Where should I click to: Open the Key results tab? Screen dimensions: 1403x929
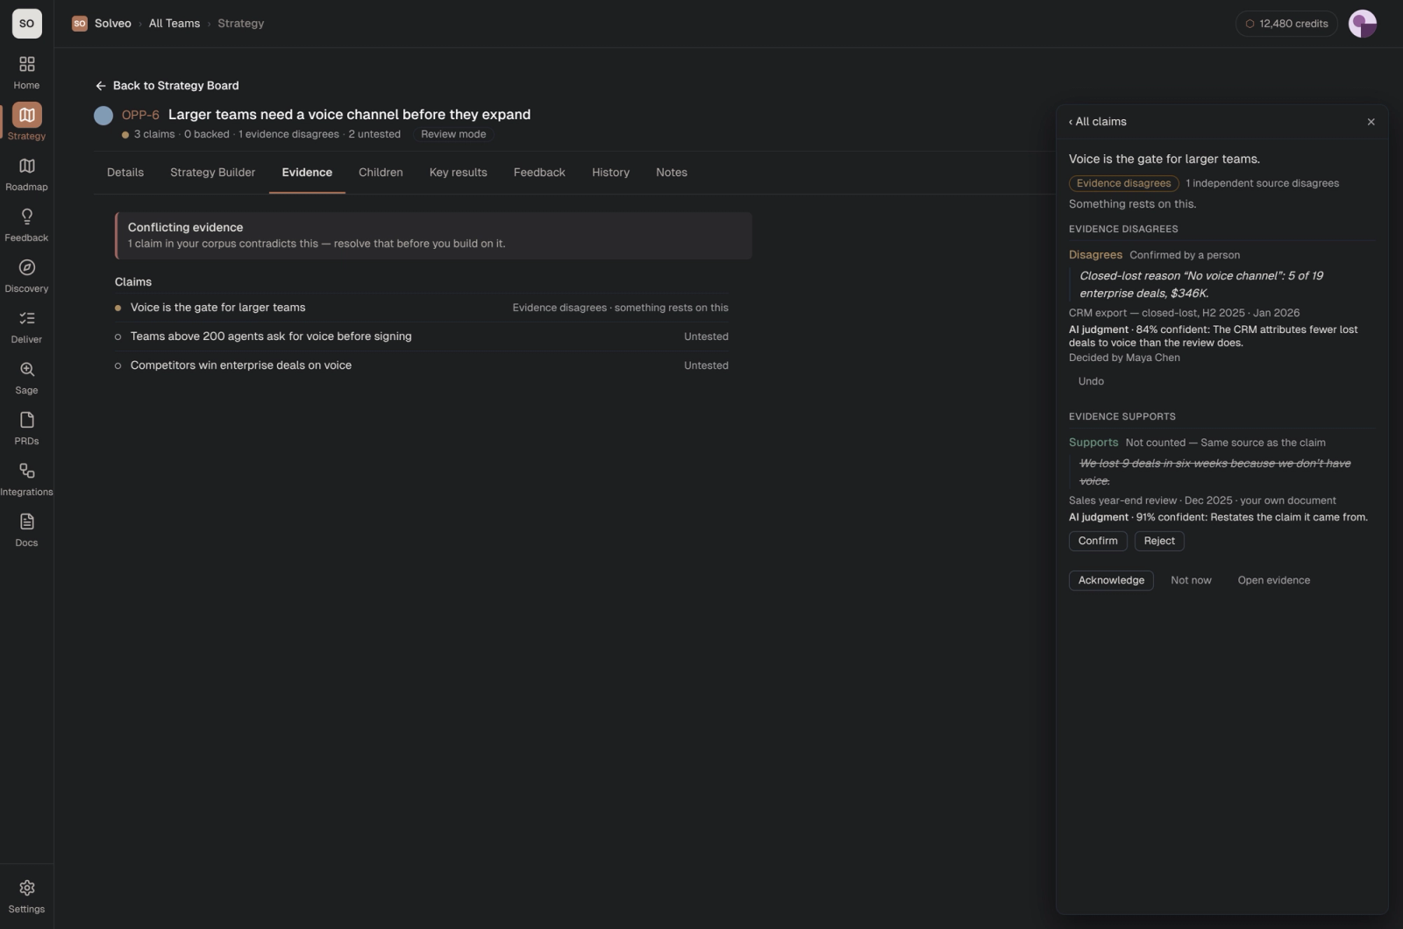[458, 173]
